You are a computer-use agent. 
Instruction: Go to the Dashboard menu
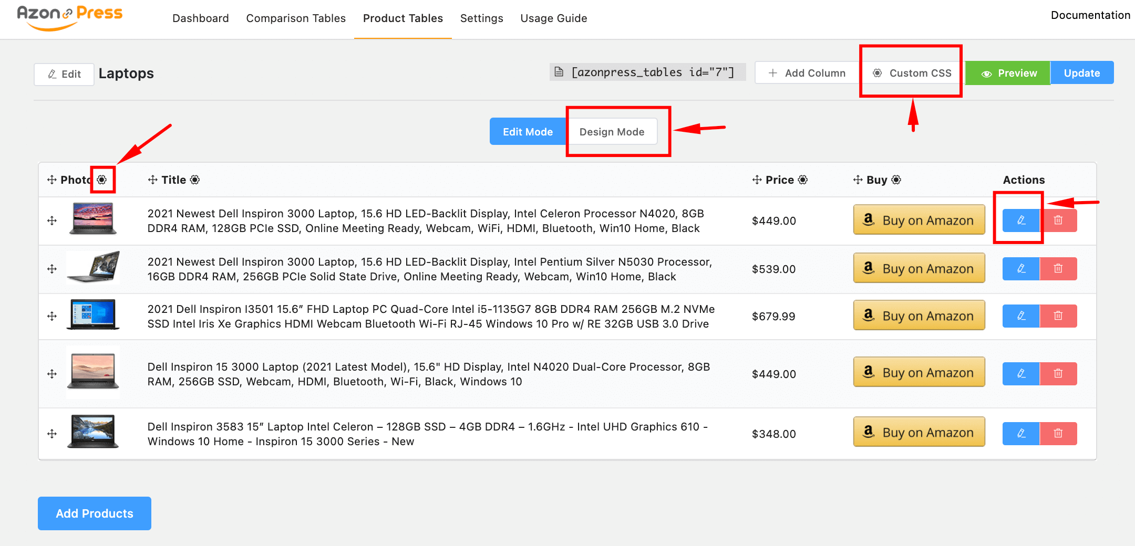(x=201, y=18)
